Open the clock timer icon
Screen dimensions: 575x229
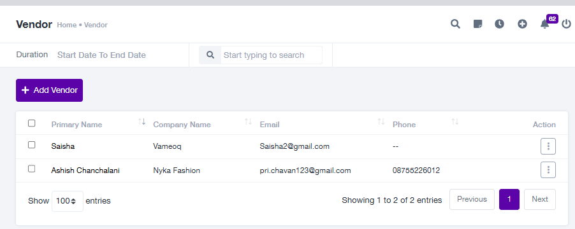pos(499,24)
